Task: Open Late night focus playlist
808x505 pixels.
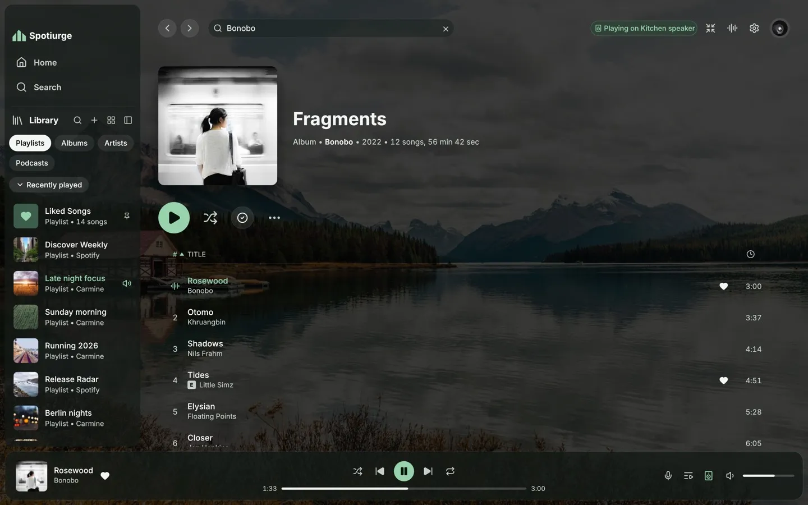Action: pos(72,283)
